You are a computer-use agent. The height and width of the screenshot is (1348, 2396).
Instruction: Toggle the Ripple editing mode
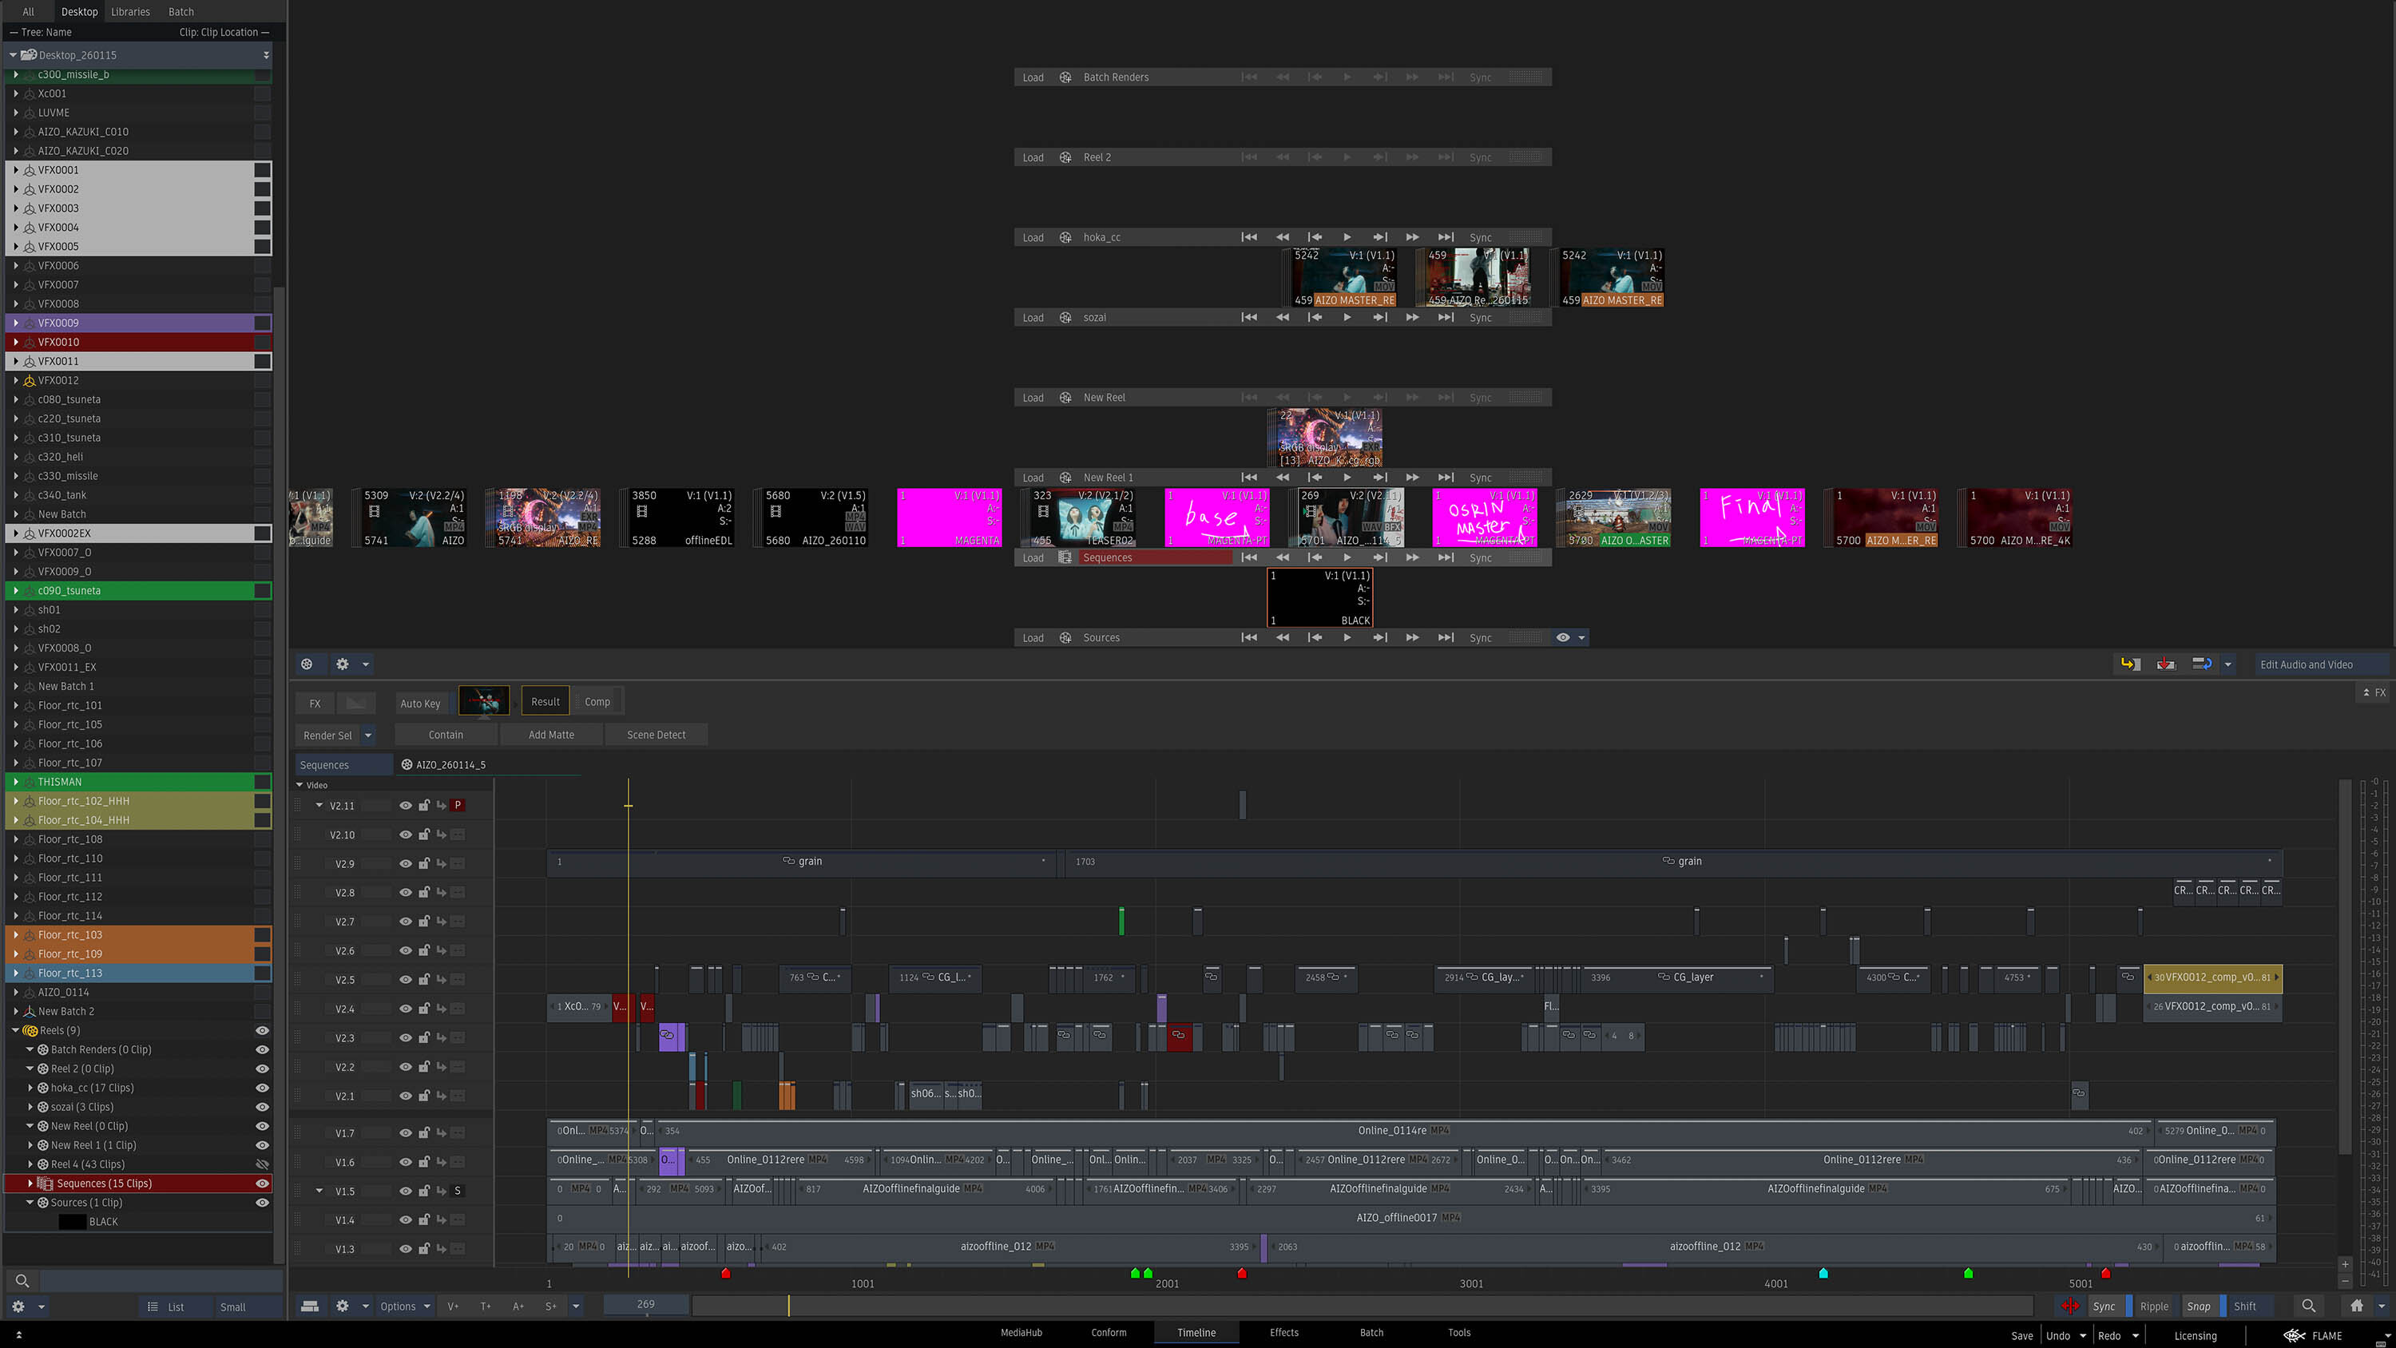2153,1306
